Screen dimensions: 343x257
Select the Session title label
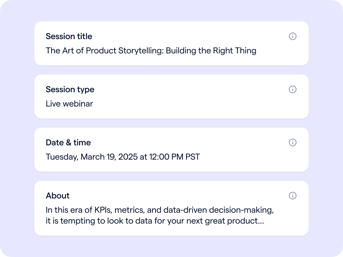69,36
